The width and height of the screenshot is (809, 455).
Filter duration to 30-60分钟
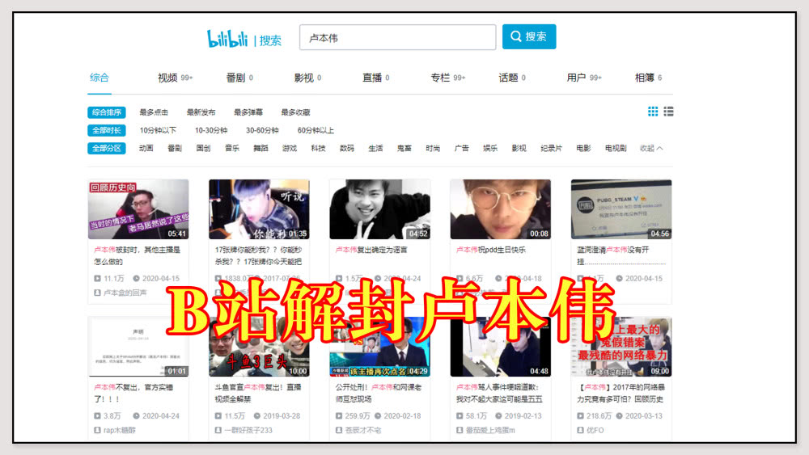coord(262,130)
